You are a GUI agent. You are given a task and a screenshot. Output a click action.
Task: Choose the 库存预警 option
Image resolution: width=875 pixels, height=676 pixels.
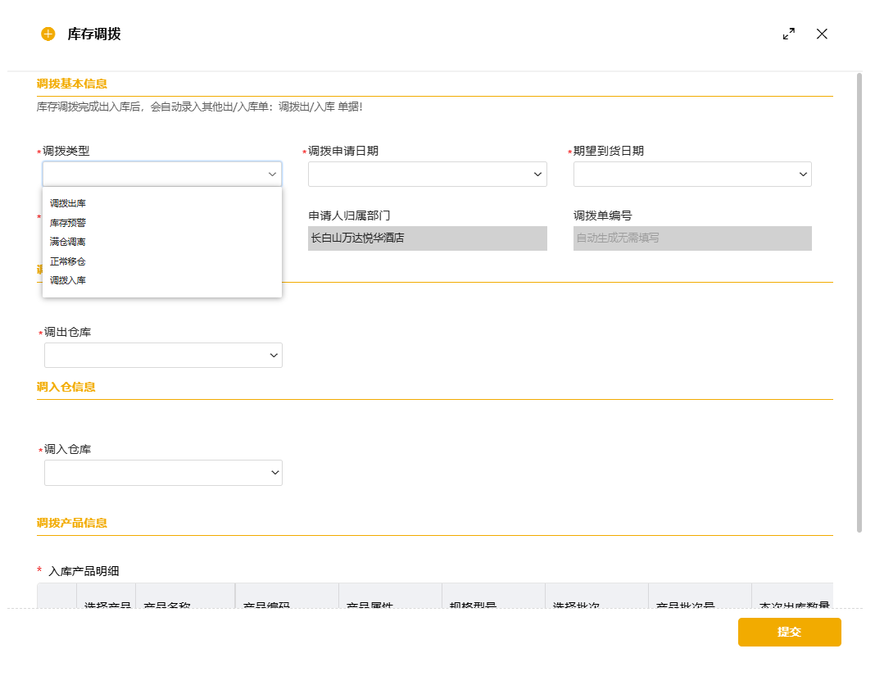68,222
